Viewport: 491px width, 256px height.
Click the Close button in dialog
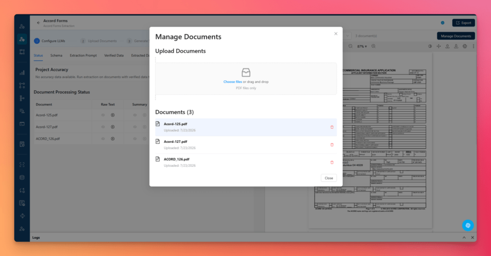coord(329,178)
